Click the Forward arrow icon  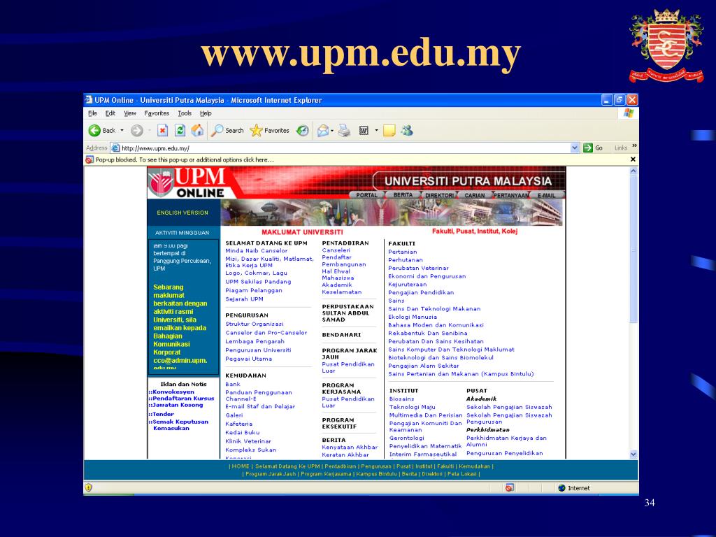click(136, 131)
